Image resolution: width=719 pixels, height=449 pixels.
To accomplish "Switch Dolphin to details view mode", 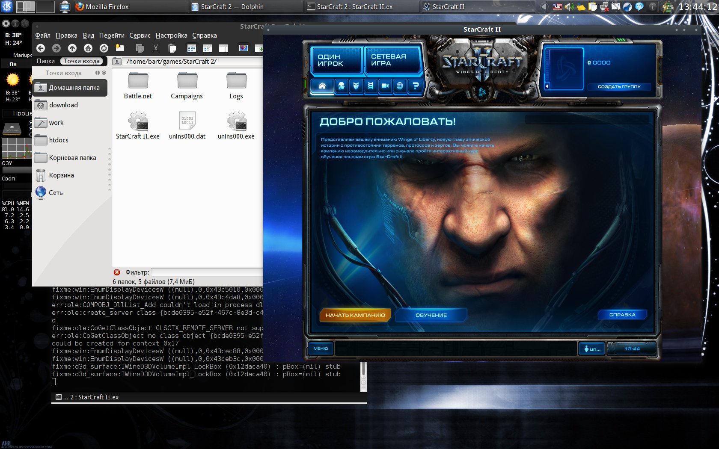I will click(208, 48).
